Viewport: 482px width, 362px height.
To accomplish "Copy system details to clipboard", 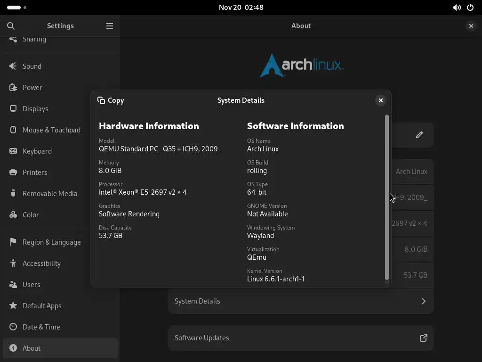I will (111, 100).
